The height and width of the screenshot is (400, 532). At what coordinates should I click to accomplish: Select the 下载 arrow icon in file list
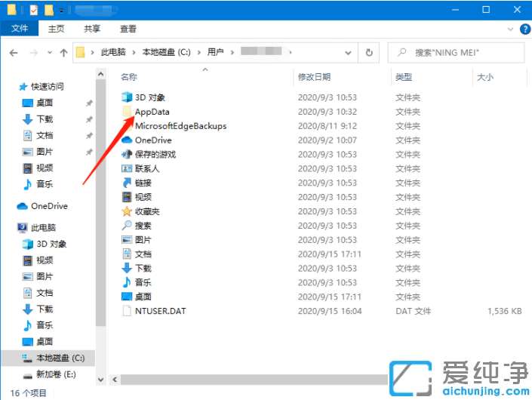click(127, 269)
